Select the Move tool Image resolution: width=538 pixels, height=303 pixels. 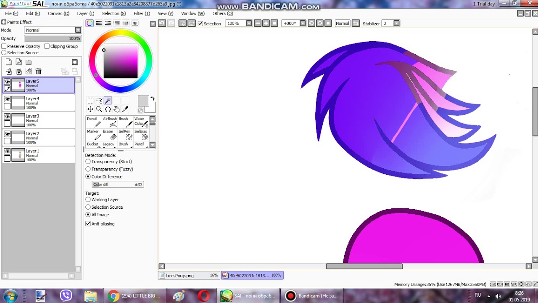[x=90, y=109]
